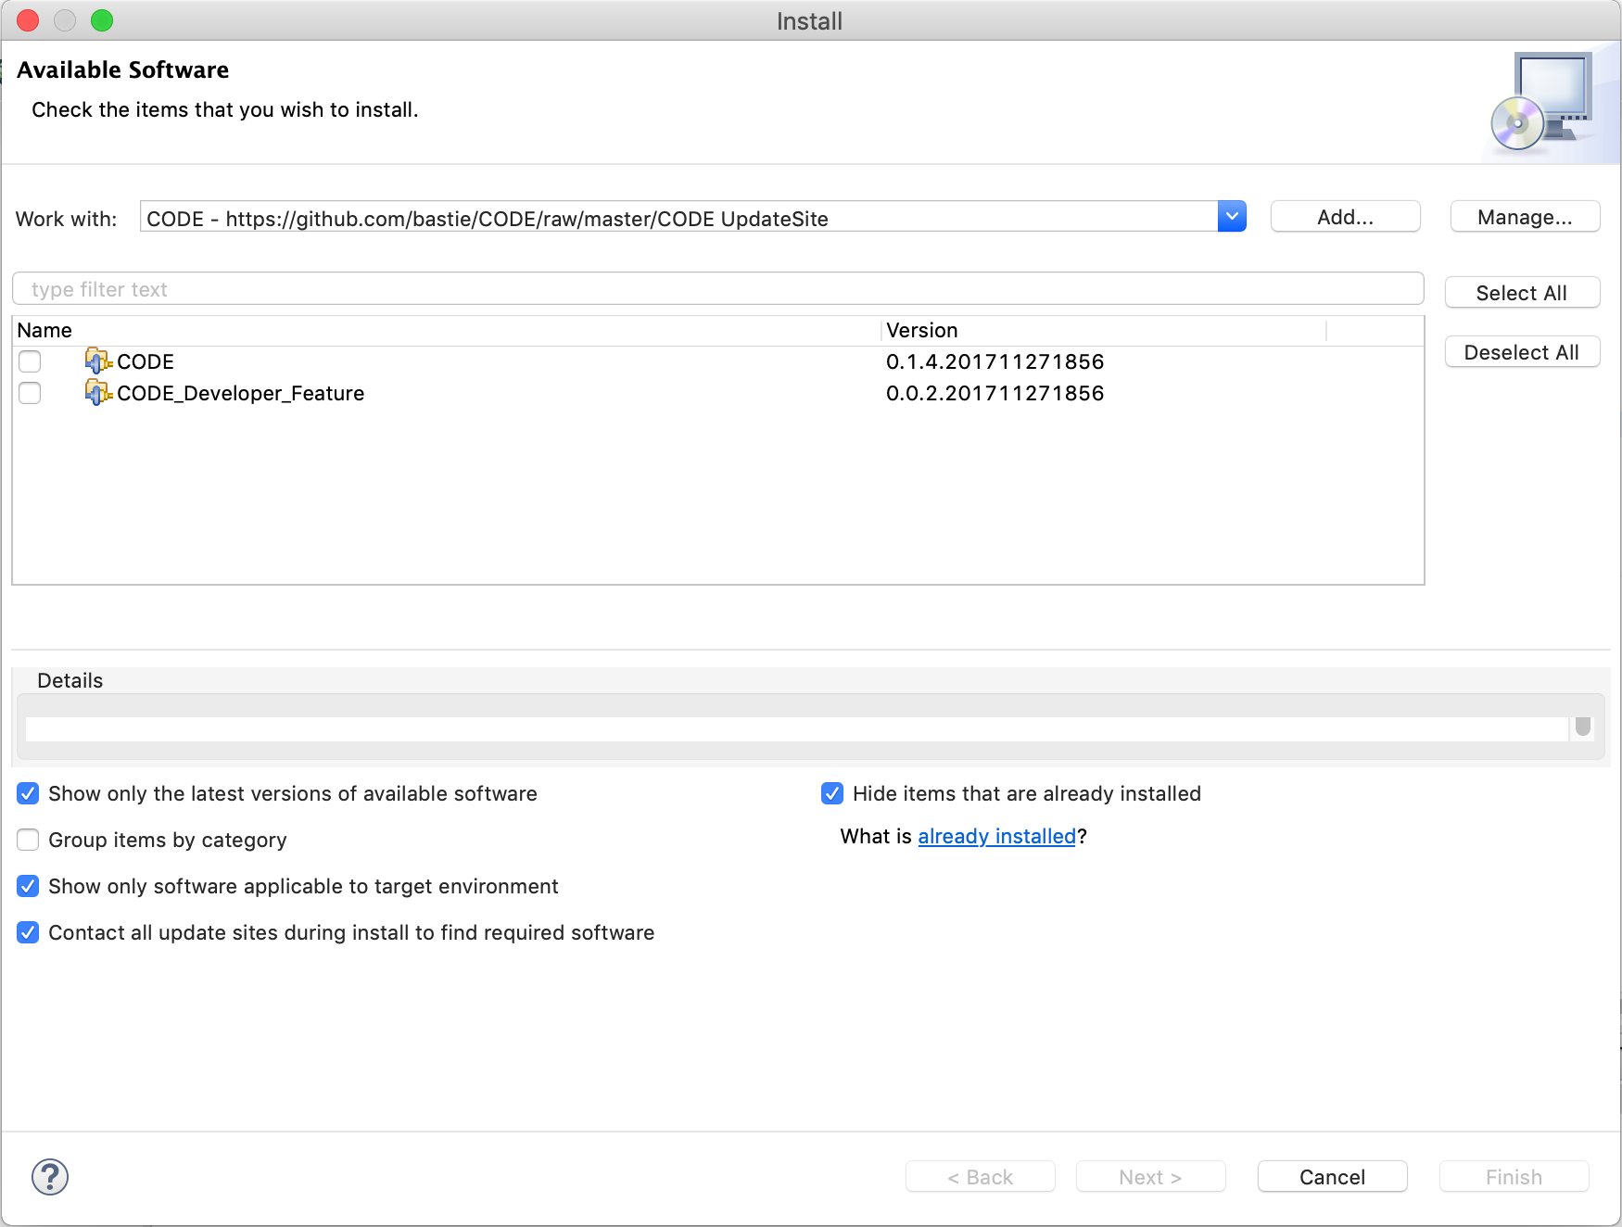The width and height of the screenshot is (1622, 1227).
Task: Close the Install window with red button
Action: (28, 20)
